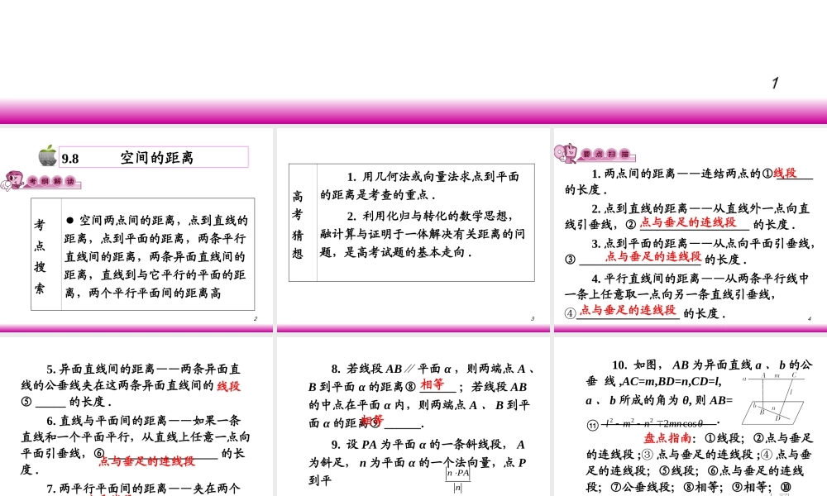Select line "1. 用几何法或向量法求点到平面"
This screenshot has width=827, height=496.
click(433, 177)
